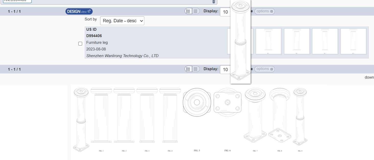Open the bottom Display count dropdown

point(225,70)
